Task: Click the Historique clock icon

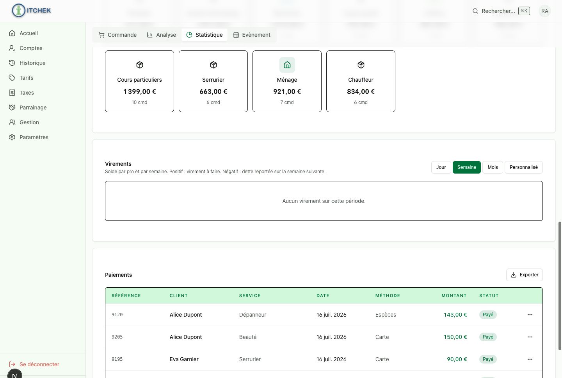Action: [12, 63]
